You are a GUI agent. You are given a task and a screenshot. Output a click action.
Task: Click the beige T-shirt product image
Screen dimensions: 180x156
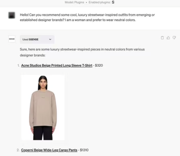pyautogui.click(x=43, y=108)
